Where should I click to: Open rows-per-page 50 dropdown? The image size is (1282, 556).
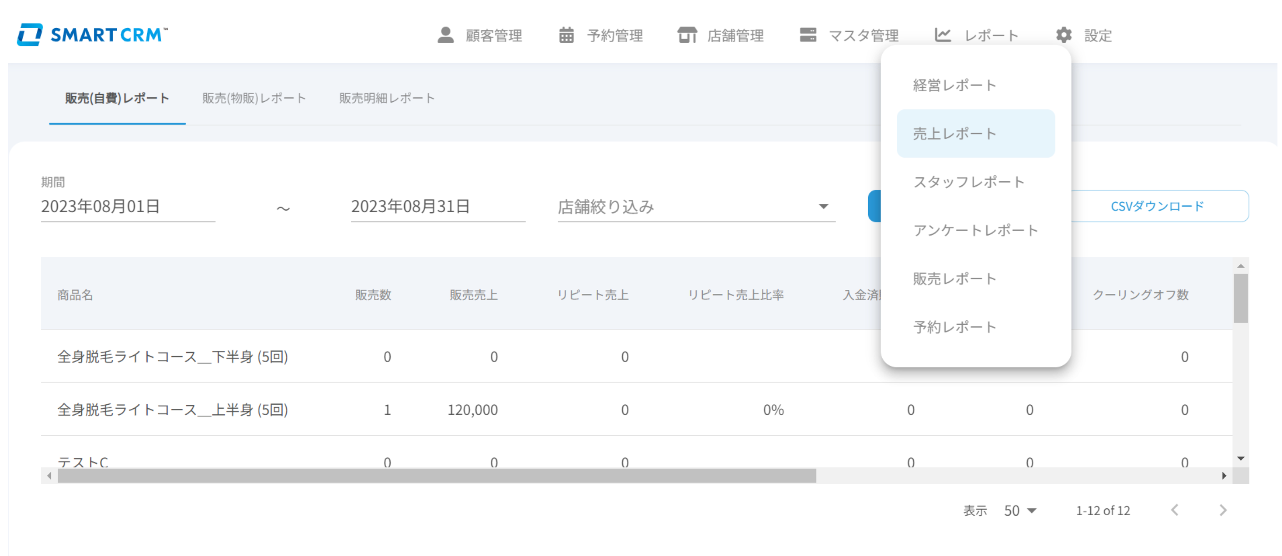click(1020, 511)
